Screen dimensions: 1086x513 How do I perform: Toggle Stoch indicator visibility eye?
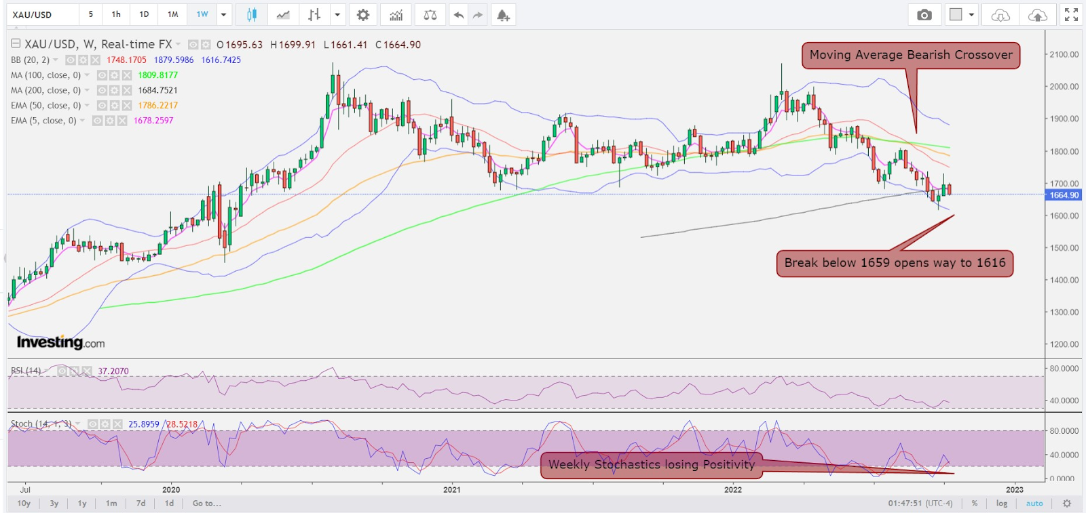pyautogui.click(x=92, y=424)
